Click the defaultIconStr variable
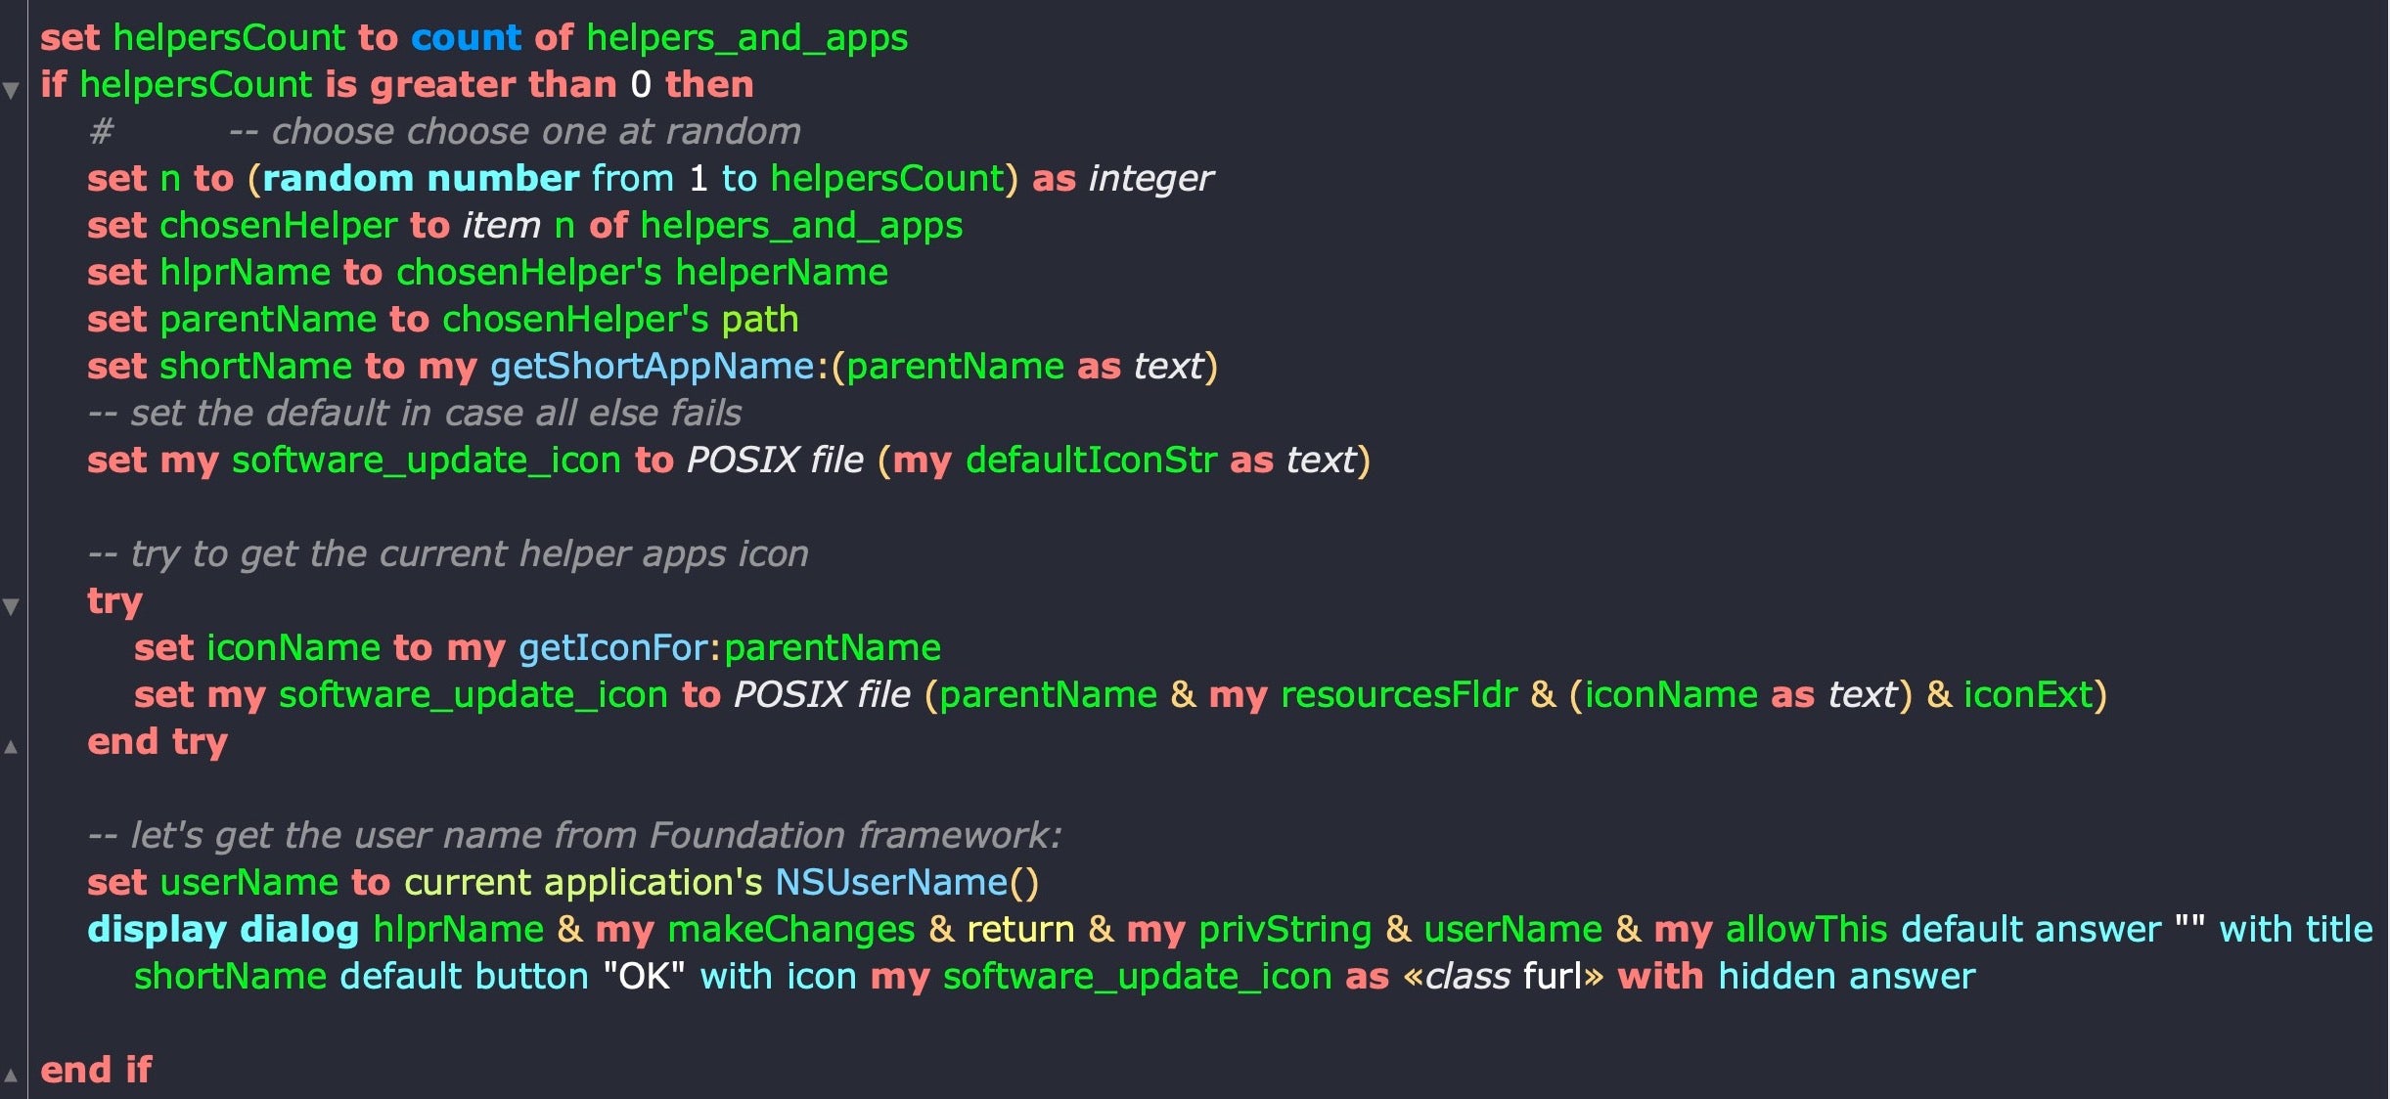The width and height of the screenshot is (2390, 1099). tap(1091, 461)
